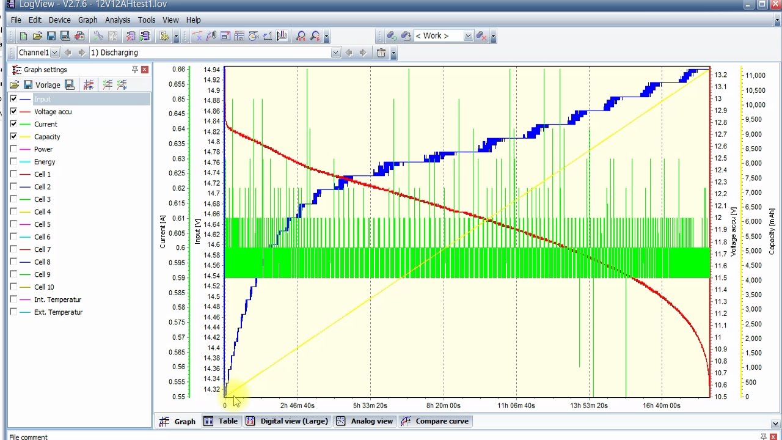Enable the Int. Temperatur checkbox
782x440 pixels.
pos(13,299)
